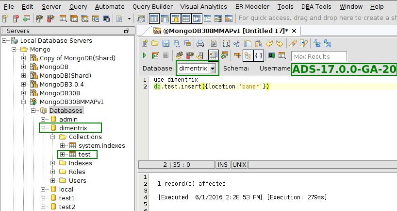Expand the Roles folder node

53,172
